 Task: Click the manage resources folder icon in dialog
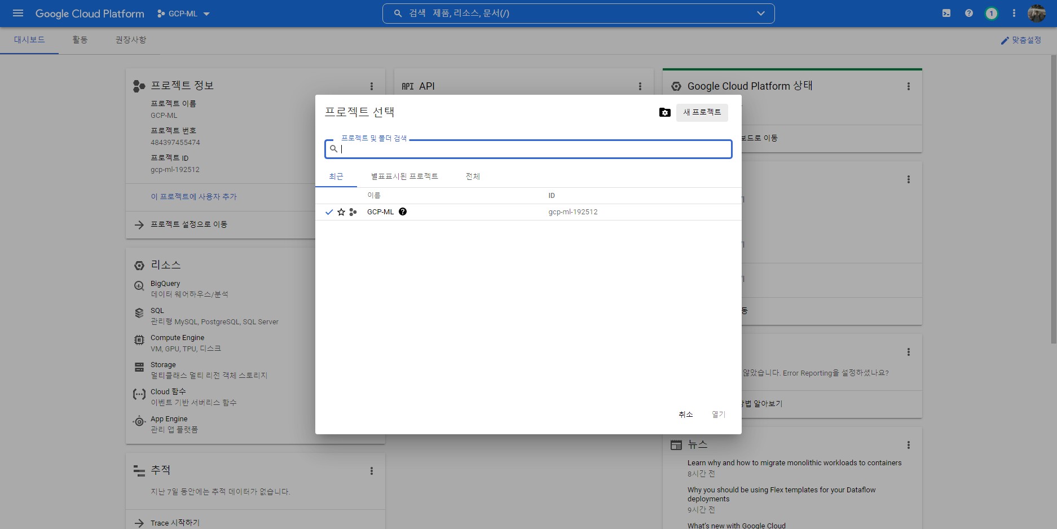click(x=665, y=112)
